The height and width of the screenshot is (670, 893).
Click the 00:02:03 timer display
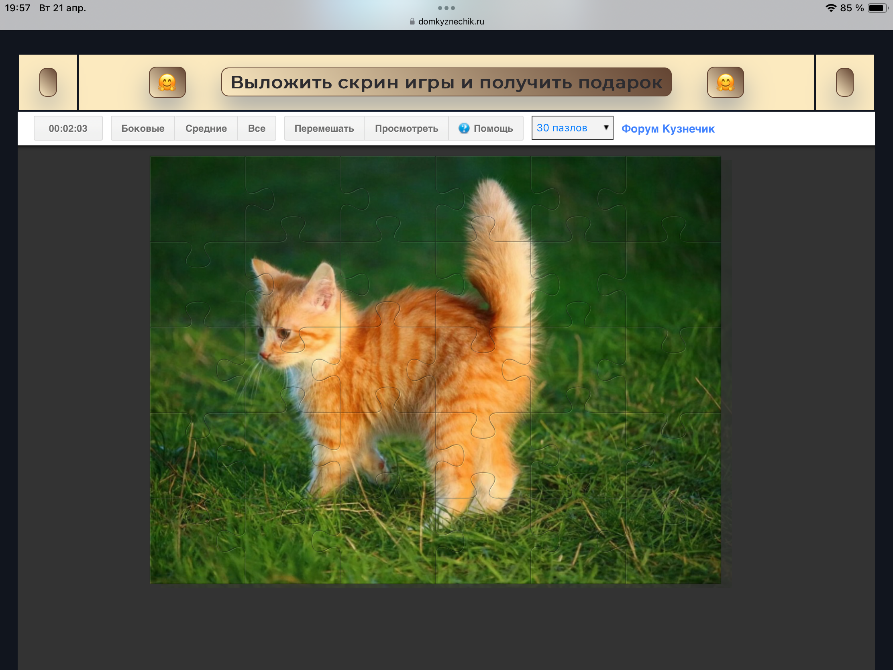[x=68, y=129]
